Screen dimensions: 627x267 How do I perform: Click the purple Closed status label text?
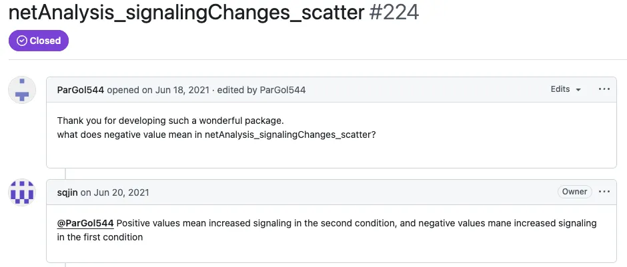[x=45, y=41]
